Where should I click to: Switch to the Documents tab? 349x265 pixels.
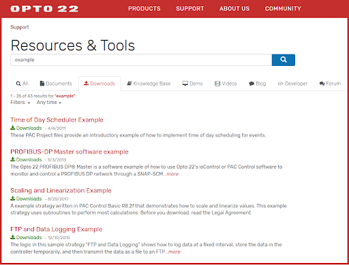(x=56, y=84)
